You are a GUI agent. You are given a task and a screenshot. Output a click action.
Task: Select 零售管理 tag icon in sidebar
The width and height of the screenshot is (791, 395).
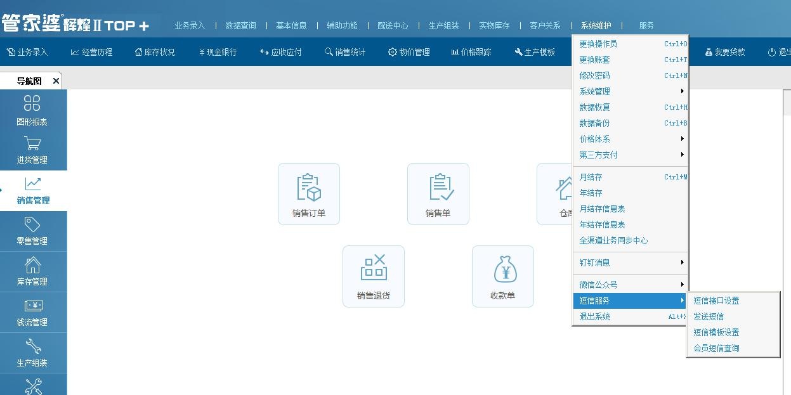point(32,231)
